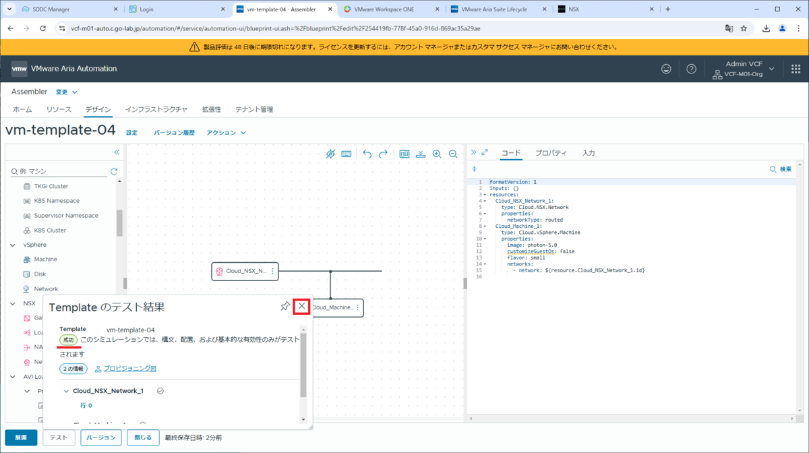
Task: Collapse the NSX category
Action: [x=13, y=303]
